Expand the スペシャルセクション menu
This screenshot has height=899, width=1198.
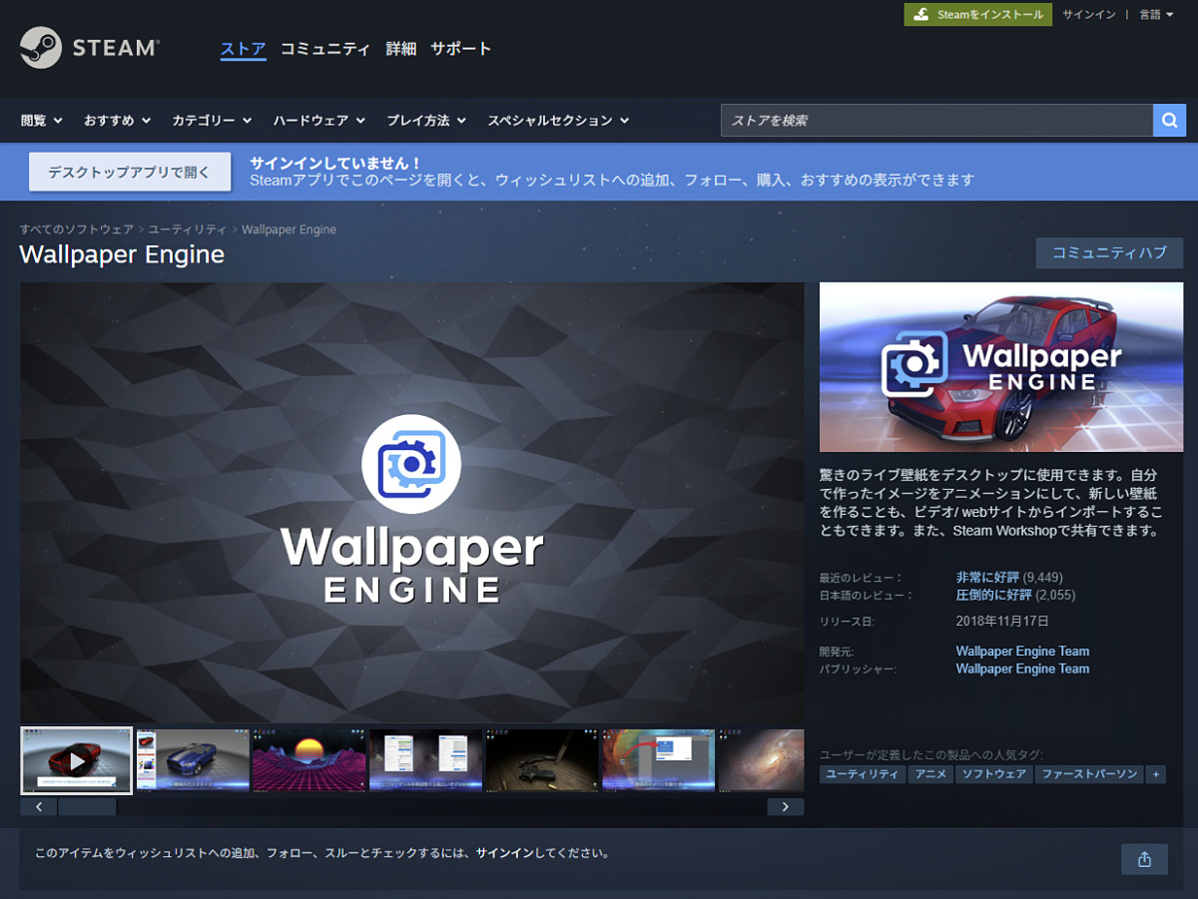coord(558,120)
